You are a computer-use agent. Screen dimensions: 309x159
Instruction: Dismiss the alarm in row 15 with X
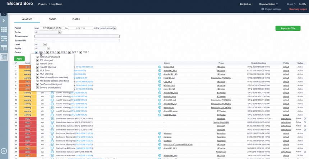pyautogui.click(x=305, y=119)
